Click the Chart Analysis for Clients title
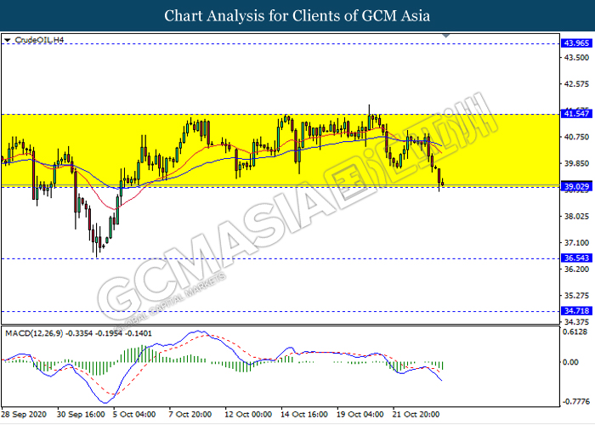The height and width of the screenshot is (425, 595). point(297,16)
